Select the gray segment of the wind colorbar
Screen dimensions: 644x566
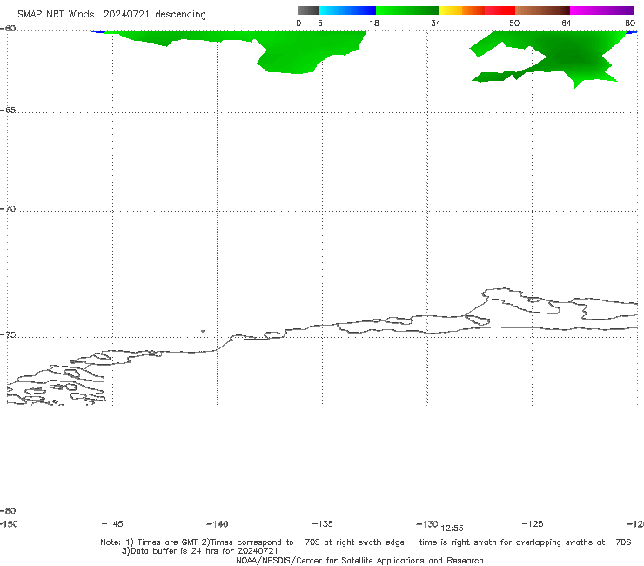pos(308,10)
